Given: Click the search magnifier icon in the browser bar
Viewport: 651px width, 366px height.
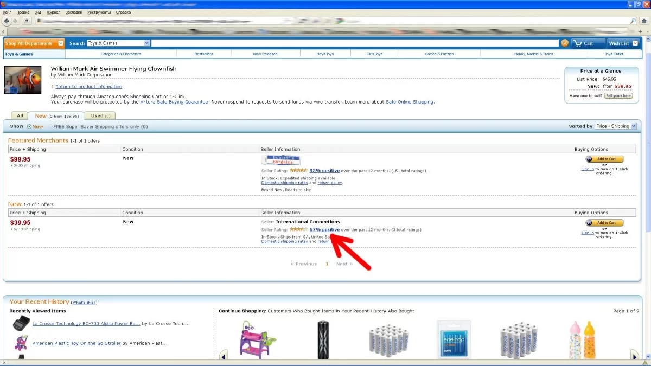Looking at the screenshot, I should pos(633,21).
